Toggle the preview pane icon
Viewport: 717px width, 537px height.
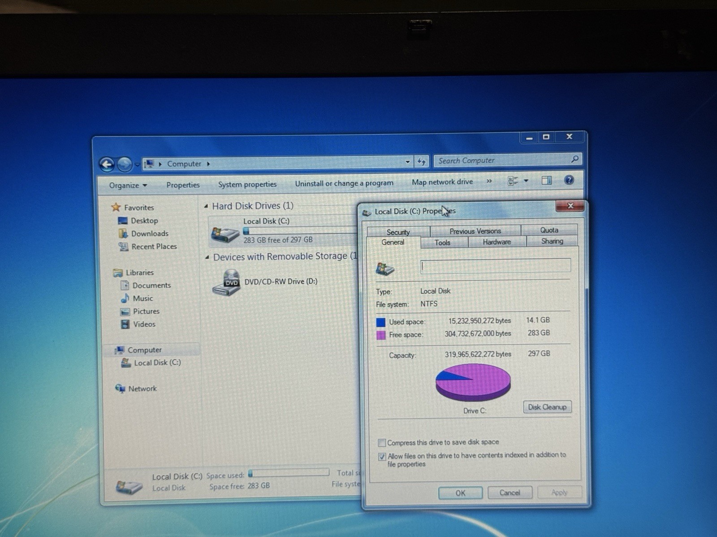pos(547,180)
